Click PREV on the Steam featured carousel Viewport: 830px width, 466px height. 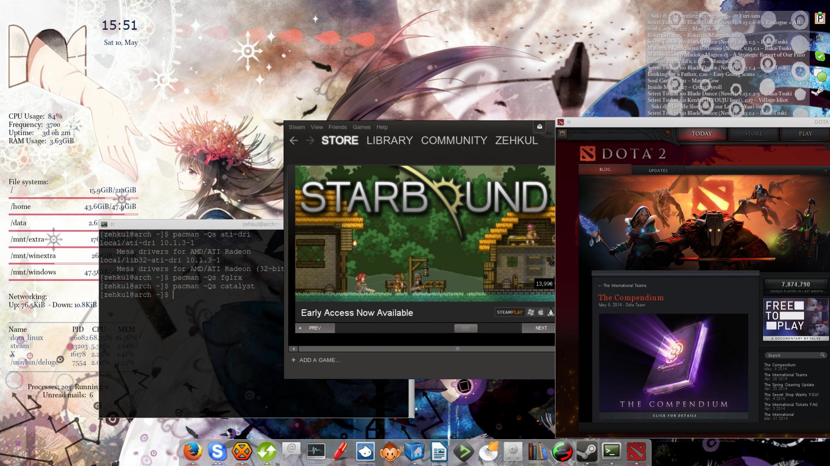(315, 328)
